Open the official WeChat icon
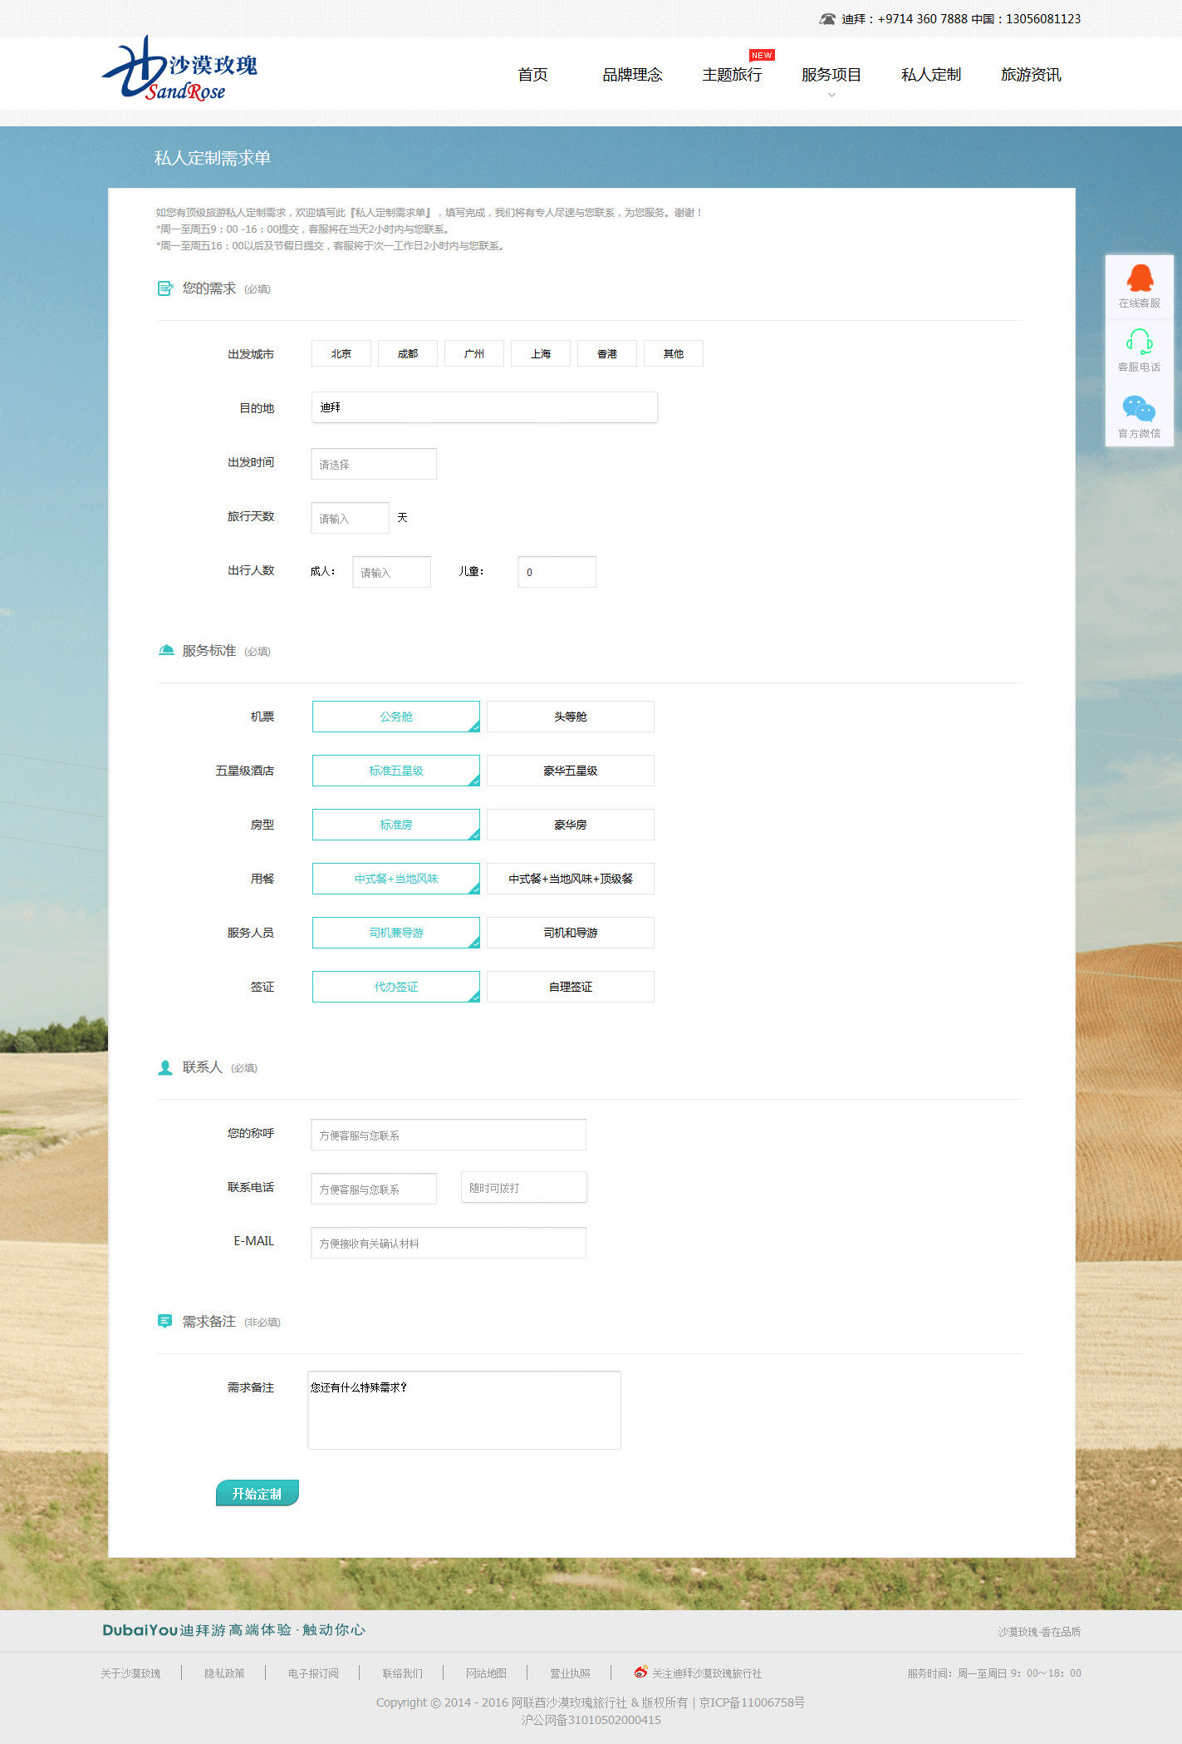The height and width of the screenshot is (1744, 1182). click(x=1139, y=408)
